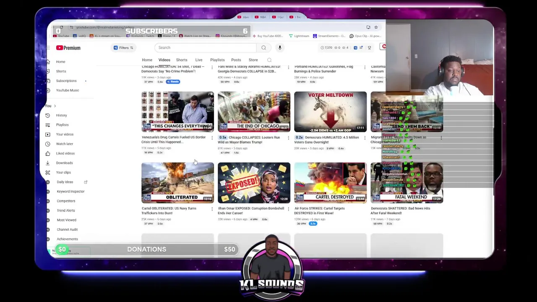This screenshot has height=302, width=537.
Task: Open the THE END OF CHICAGO thumbnail
Action: (254, 112)
